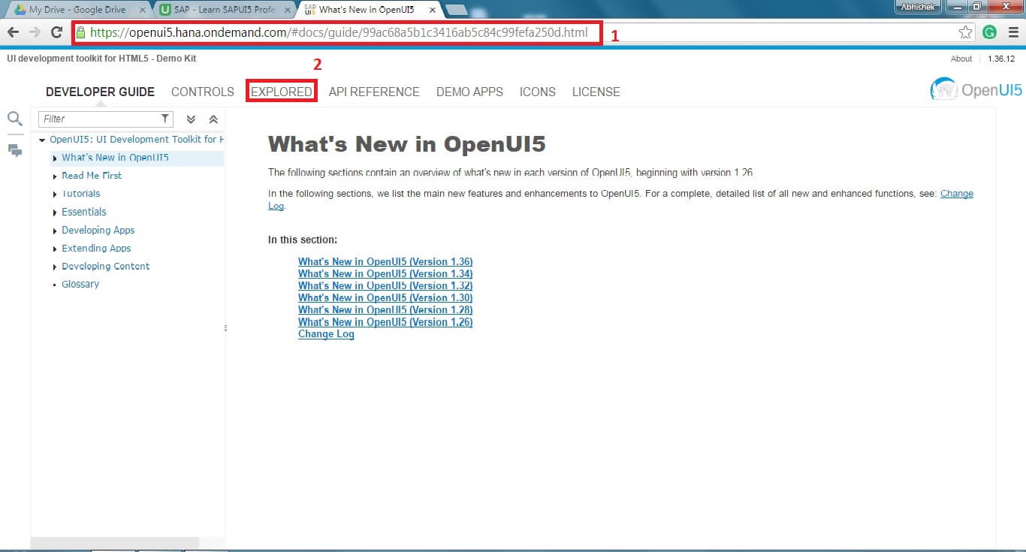Expand Extending Apps node arrow
This screenshot has width=1026, height=552.
pyautogui.click(x=55, y=249)
